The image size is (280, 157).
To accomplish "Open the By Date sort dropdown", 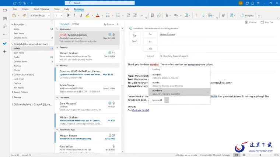I will pyautogui.click(x=109, y=24).
